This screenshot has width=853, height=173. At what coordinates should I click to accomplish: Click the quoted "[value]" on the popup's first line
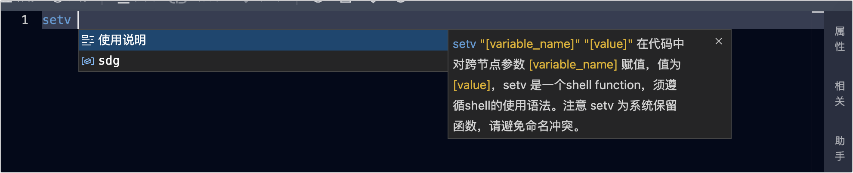click(608, 44)
